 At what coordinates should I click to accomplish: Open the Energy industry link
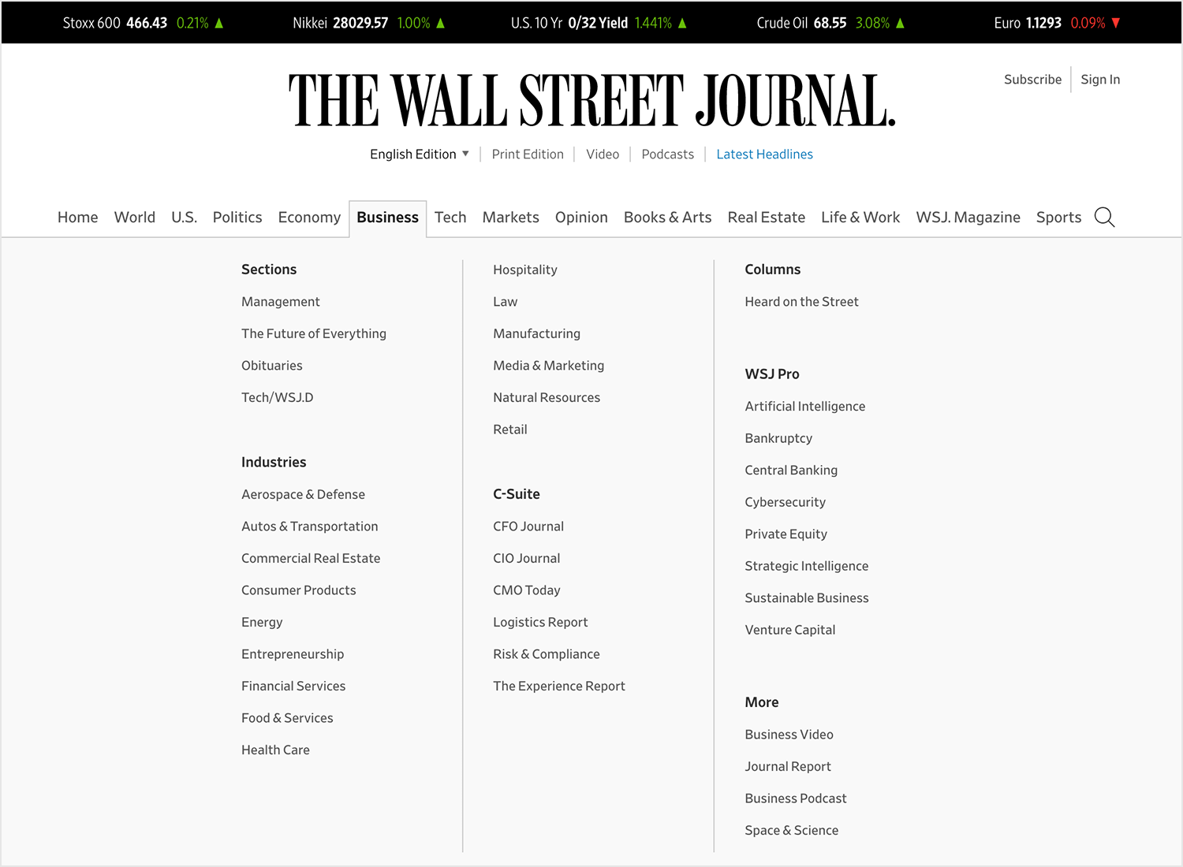262,623
